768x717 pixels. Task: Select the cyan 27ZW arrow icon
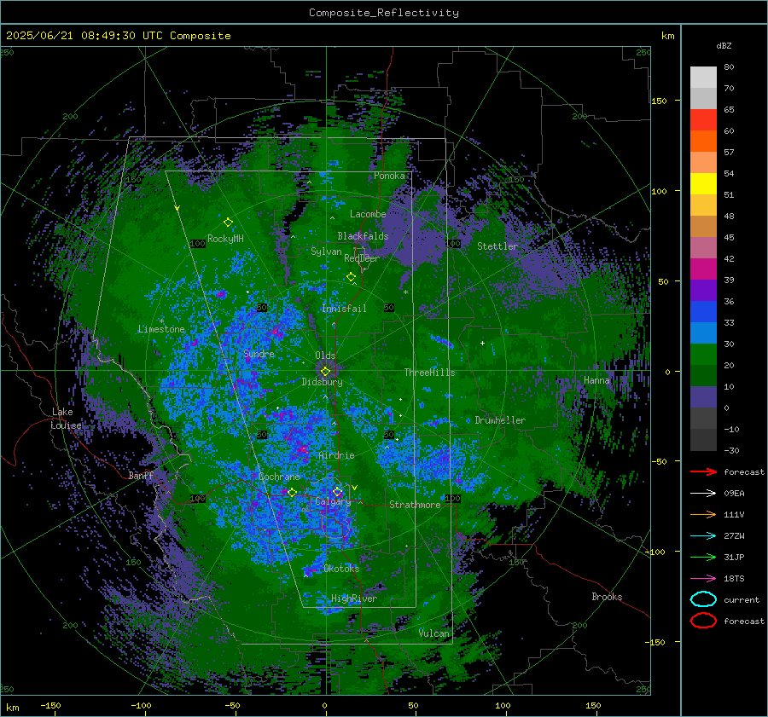pyautogui.click(x=703, y=536)
